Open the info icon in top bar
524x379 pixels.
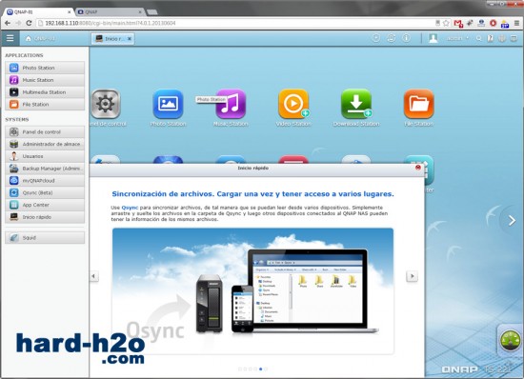coord(406,38)
